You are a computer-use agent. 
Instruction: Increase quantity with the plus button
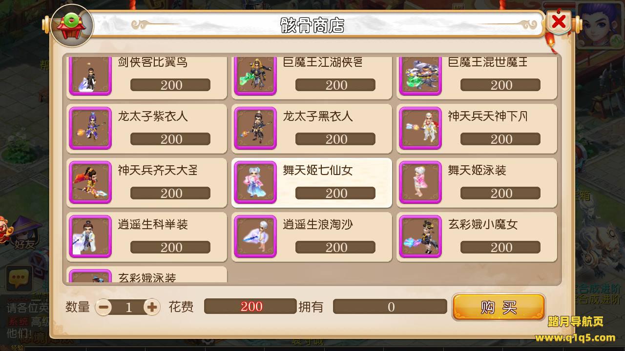click(152, 307)
